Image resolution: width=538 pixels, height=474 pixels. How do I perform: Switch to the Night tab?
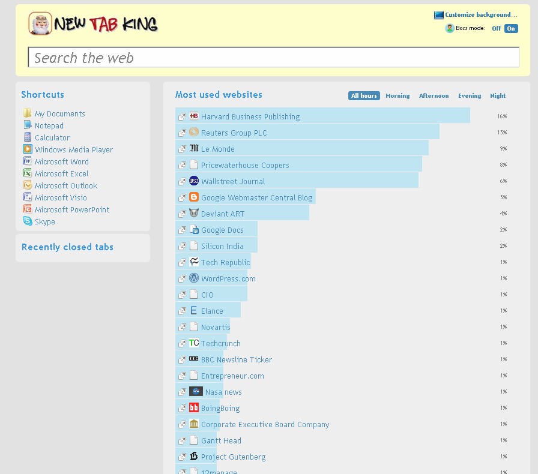pyautogui.click(x=498, y=95)
